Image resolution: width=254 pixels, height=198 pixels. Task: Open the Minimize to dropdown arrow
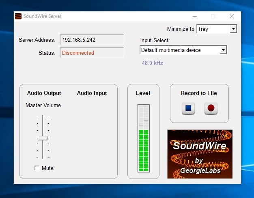233,29
